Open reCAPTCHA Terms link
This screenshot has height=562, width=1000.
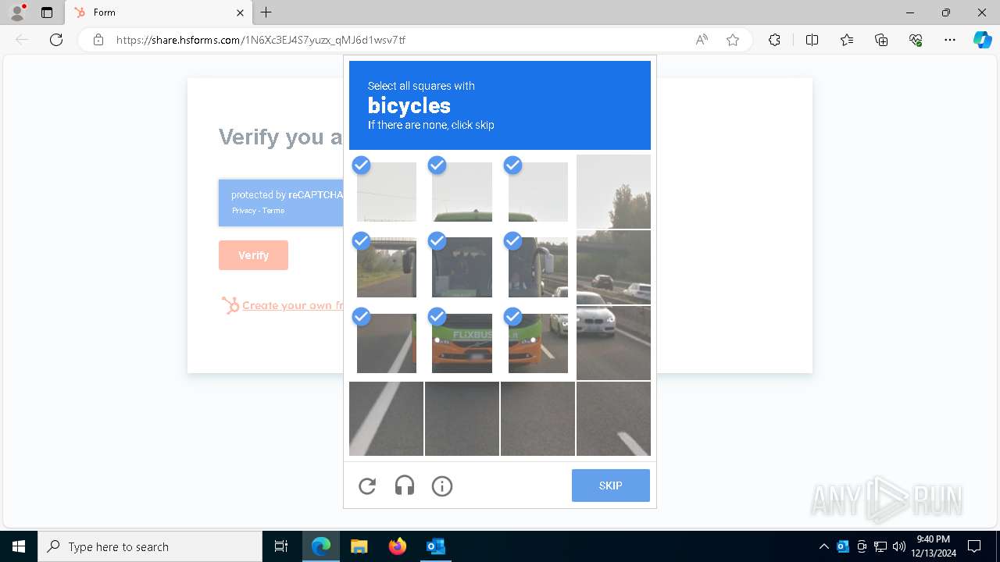tap(273, 211)
